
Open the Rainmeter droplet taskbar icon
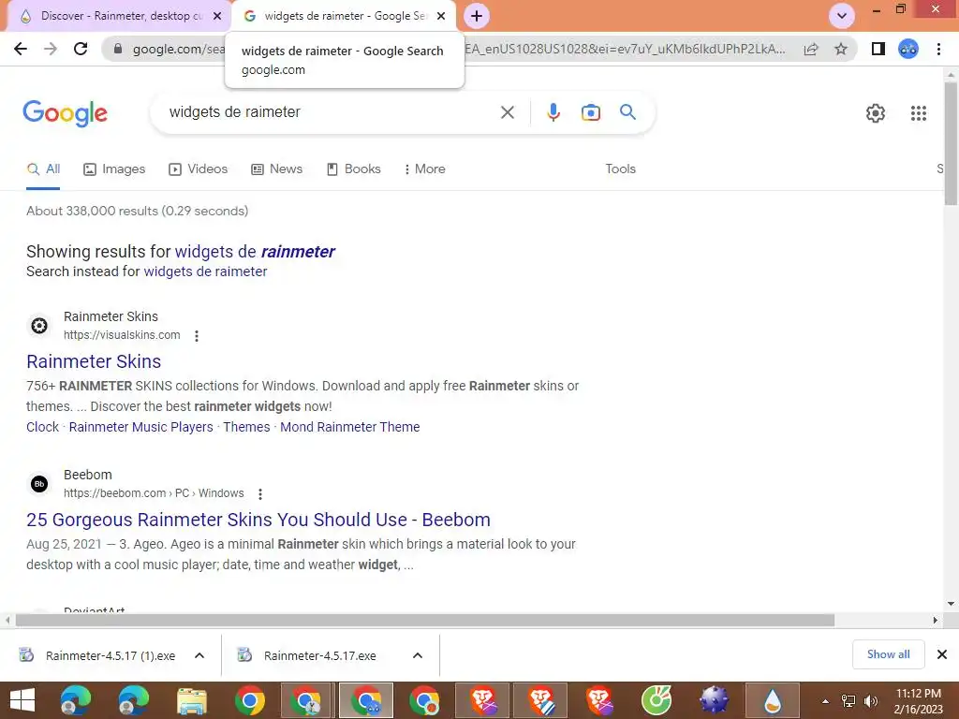click(x=773, y=700)
